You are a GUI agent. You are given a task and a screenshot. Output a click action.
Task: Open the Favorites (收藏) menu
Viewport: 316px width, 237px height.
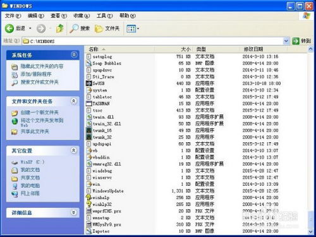tap(82, 16)
